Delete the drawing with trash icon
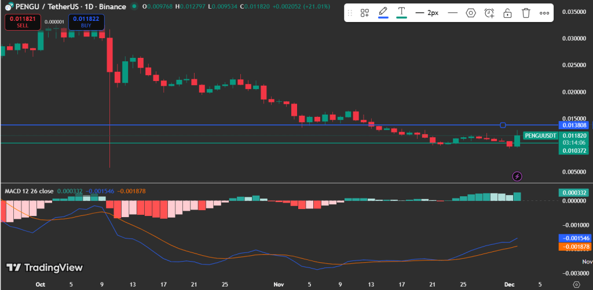Viewport: 593px width, 290px height. [x=526, y=13]
